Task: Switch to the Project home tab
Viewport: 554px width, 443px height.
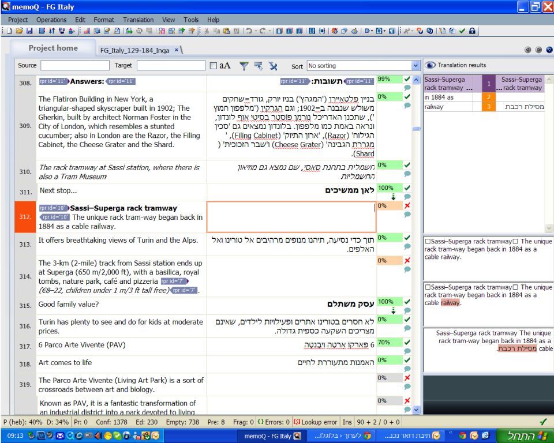Action: [53, 48]
